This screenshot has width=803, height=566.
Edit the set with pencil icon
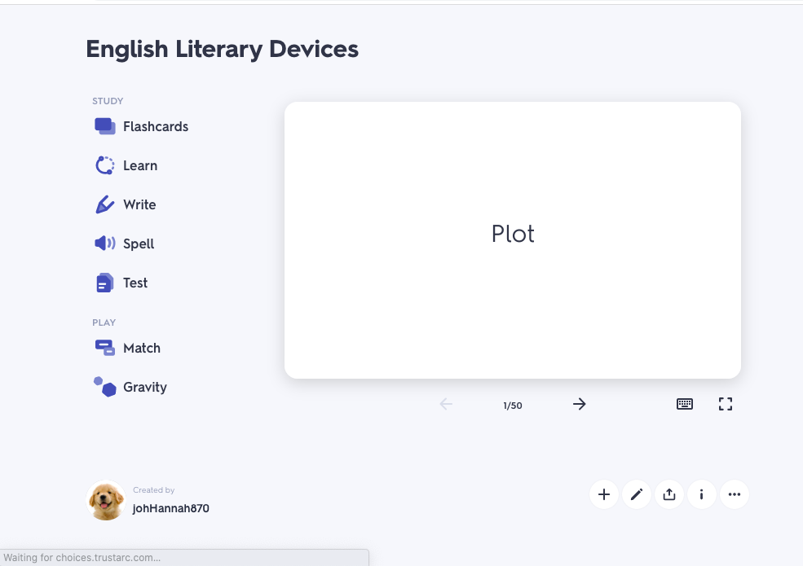point(637,494)
